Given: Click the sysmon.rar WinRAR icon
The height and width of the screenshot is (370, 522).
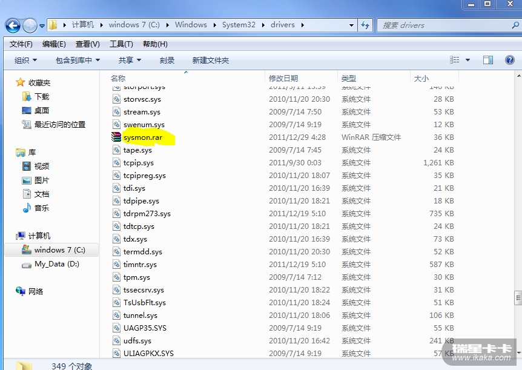Looking at the screenshot, I should (116, 137).
